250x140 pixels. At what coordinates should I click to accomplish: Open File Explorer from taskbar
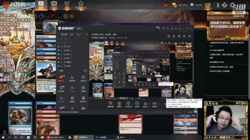pyautogui.click(x=42, y=137)
